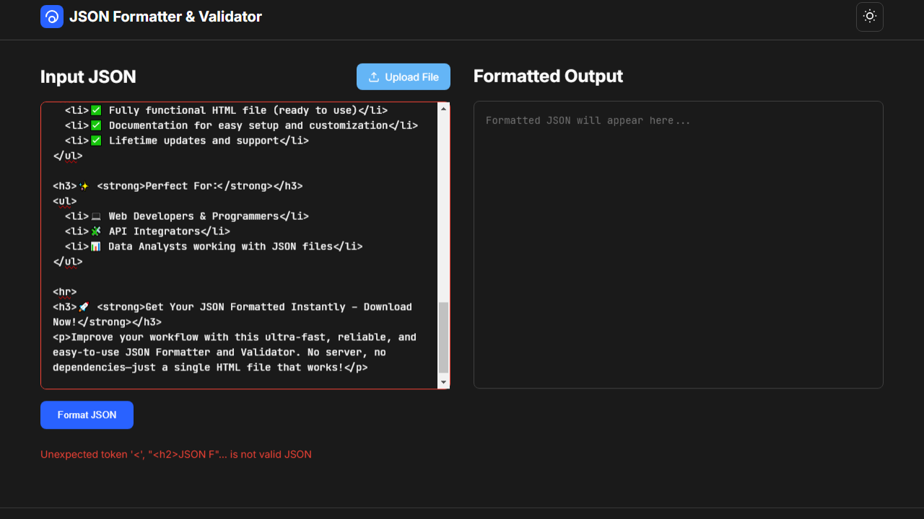
Task: Click the input scrollbar thumb
Action: click(x=444, y=337)
